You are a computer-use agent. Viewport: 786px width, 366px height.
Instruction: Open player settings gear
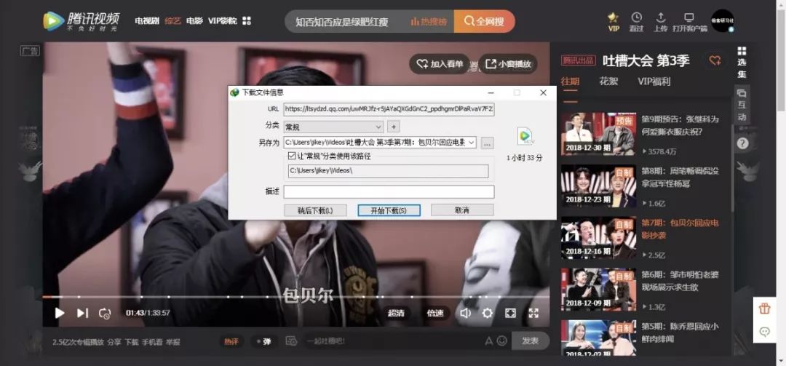[487, 314]
